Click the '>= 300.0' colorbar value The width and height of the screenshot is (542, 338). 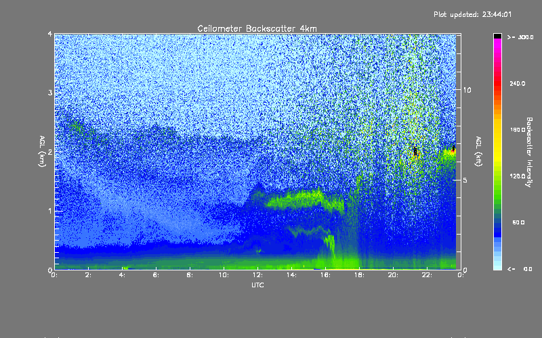(x=520, y=37)
